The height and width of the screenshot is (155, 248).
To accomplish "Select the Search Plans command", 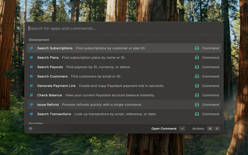I will pyautogui.click(x=48, y=58).
